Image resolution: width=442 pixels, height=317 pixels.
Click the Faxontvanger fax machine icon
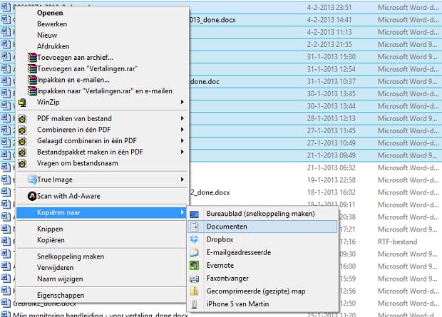[x=194, y=279]
